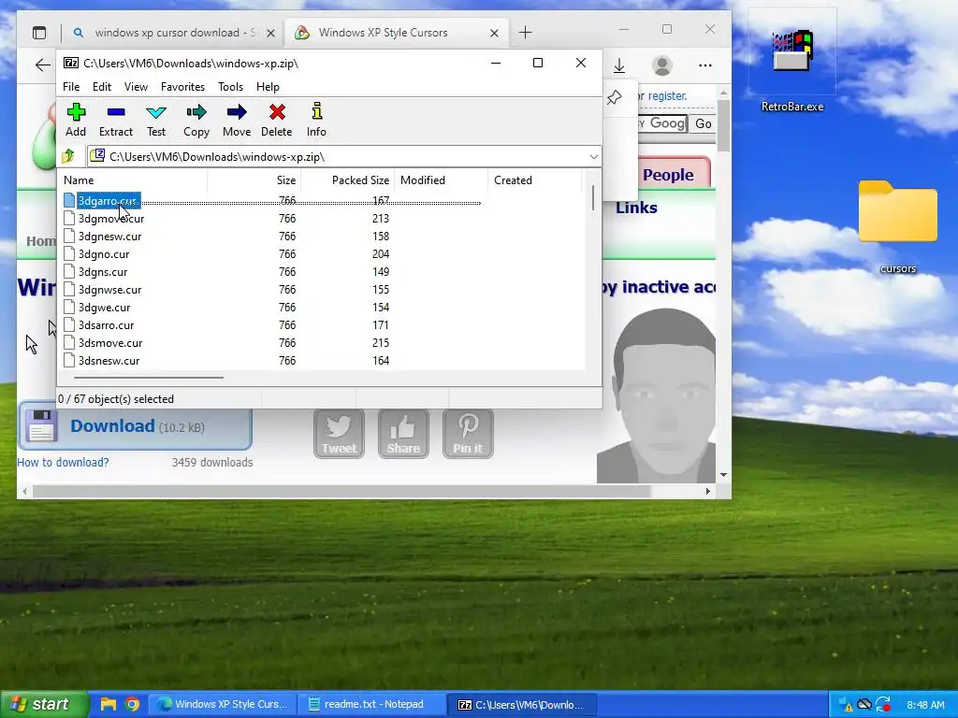Open the Links page link
958x718 pixels.
coord(636,208)
